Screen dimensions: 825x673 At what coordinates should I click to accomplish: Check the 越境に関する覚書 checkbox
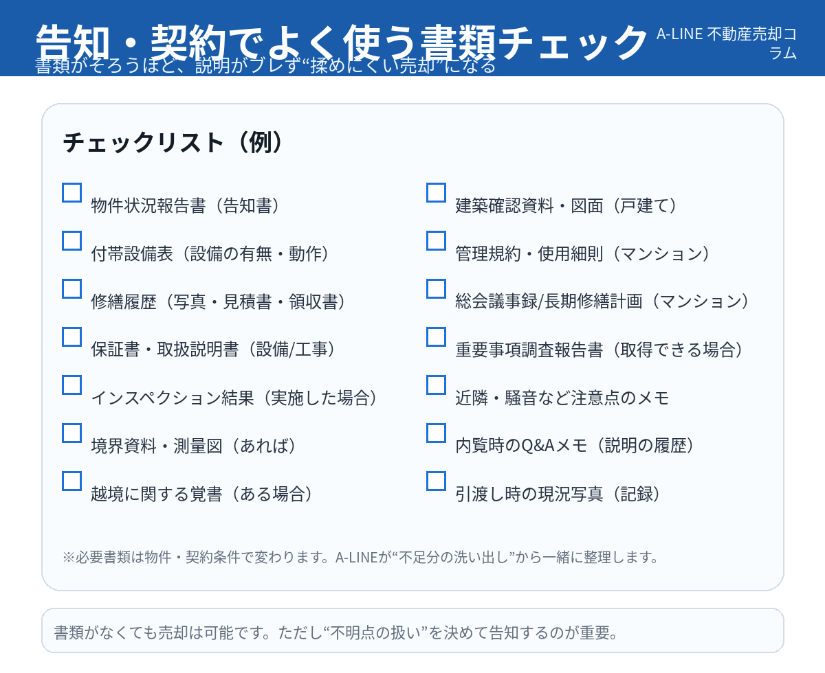pos(72,481)
